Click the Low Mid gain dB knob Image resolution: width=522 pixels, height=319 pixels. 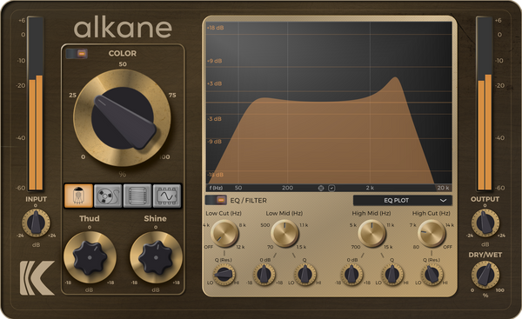tap(264, 275)
